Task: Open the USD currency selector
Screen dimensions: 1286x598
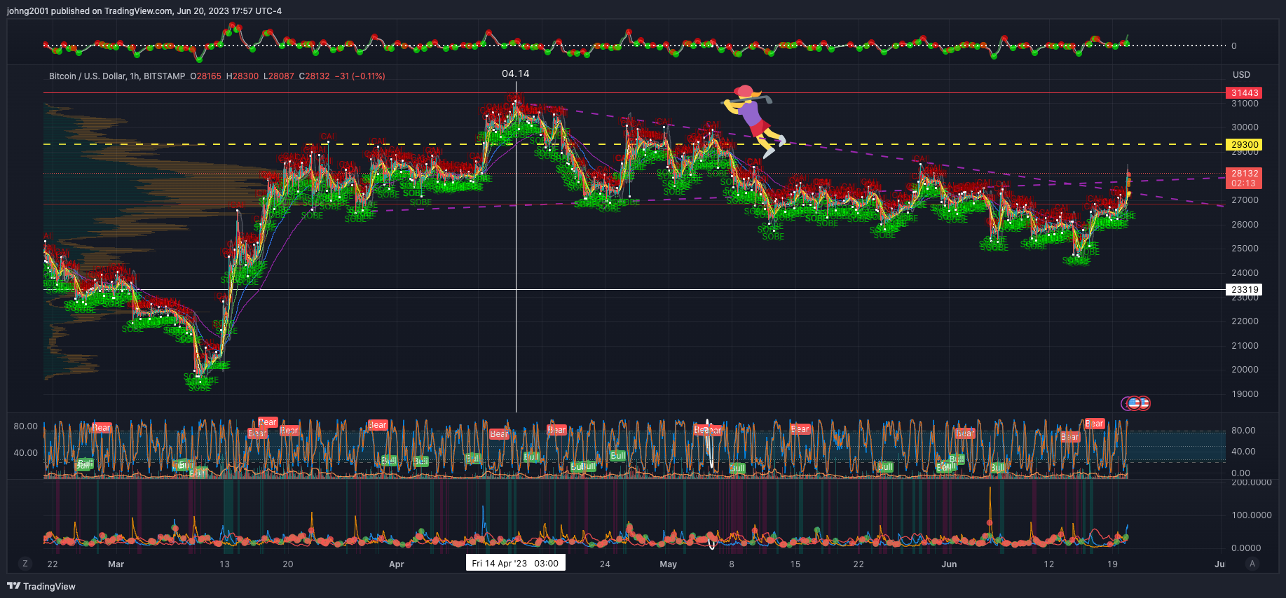Action: click(x=1241, y=75)
